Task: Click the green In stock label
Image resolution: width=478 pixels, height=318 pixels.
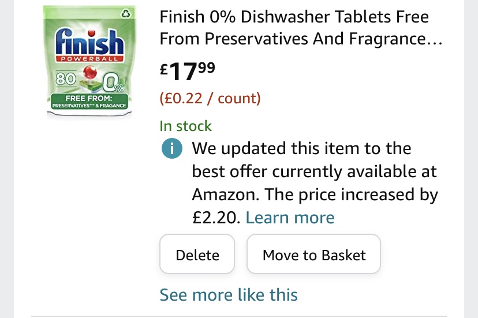Action: [x=186, y=126]
